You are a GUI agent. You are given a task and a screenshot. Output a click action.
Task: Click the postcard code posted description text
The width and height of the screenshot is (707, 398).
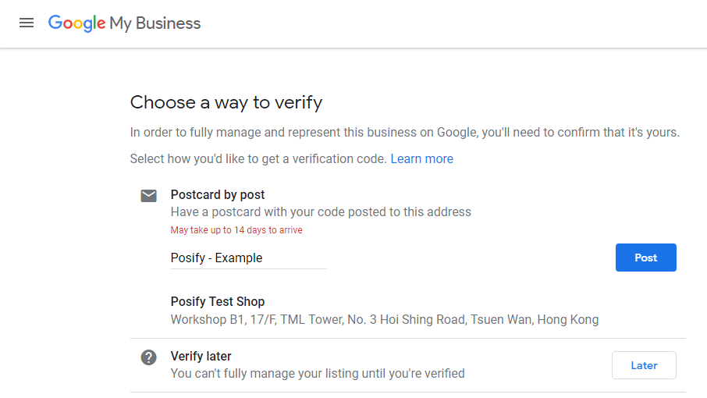pos(321,211)
